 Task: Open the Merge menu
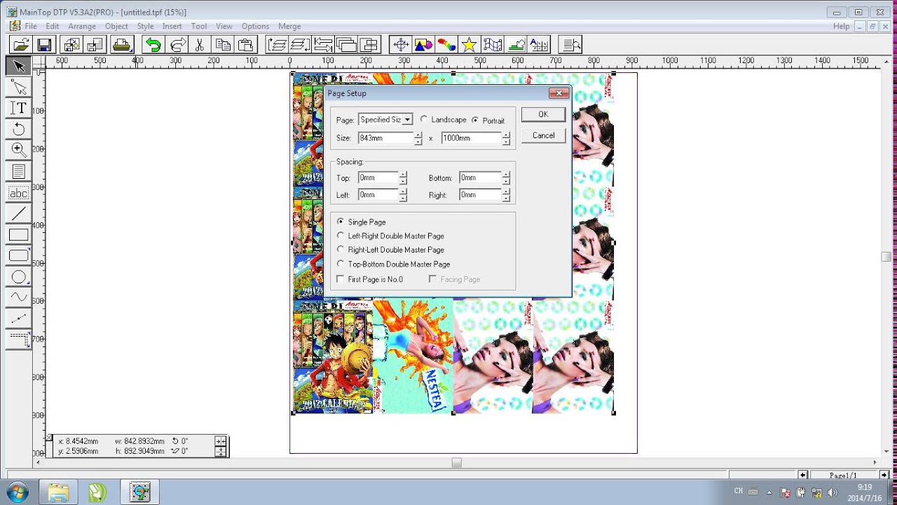(x=289, y=26)
